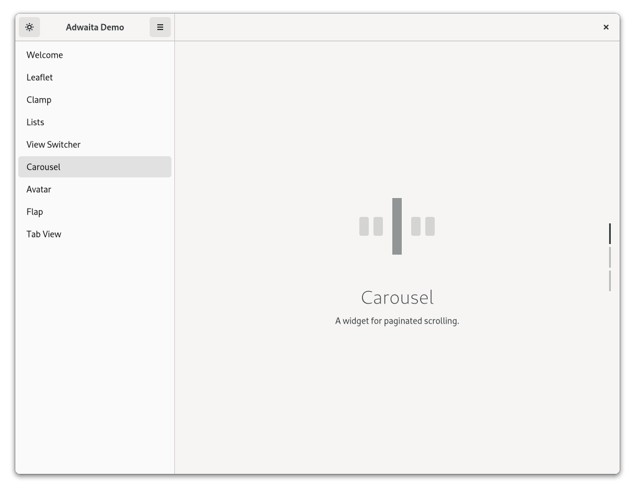This screenshot has height=491, width=635.
Task: Click the first (active) carousel page indicator line
Action: click(x=610, y=233)
